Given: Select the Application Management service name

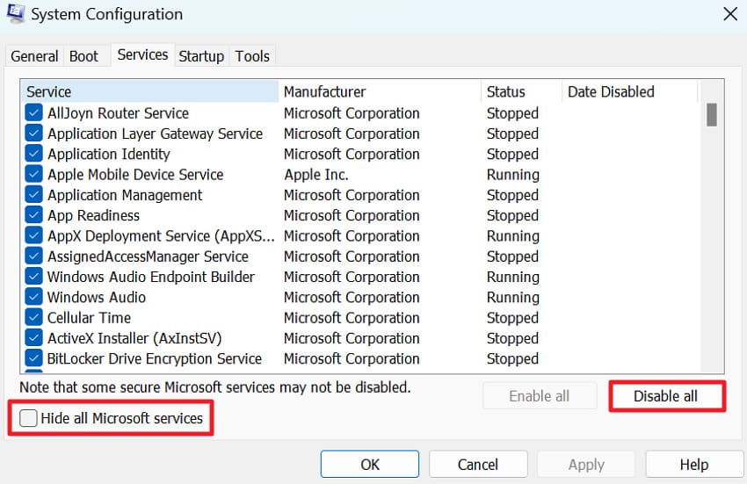Looking at the screenshot, I should pos(125,195).
